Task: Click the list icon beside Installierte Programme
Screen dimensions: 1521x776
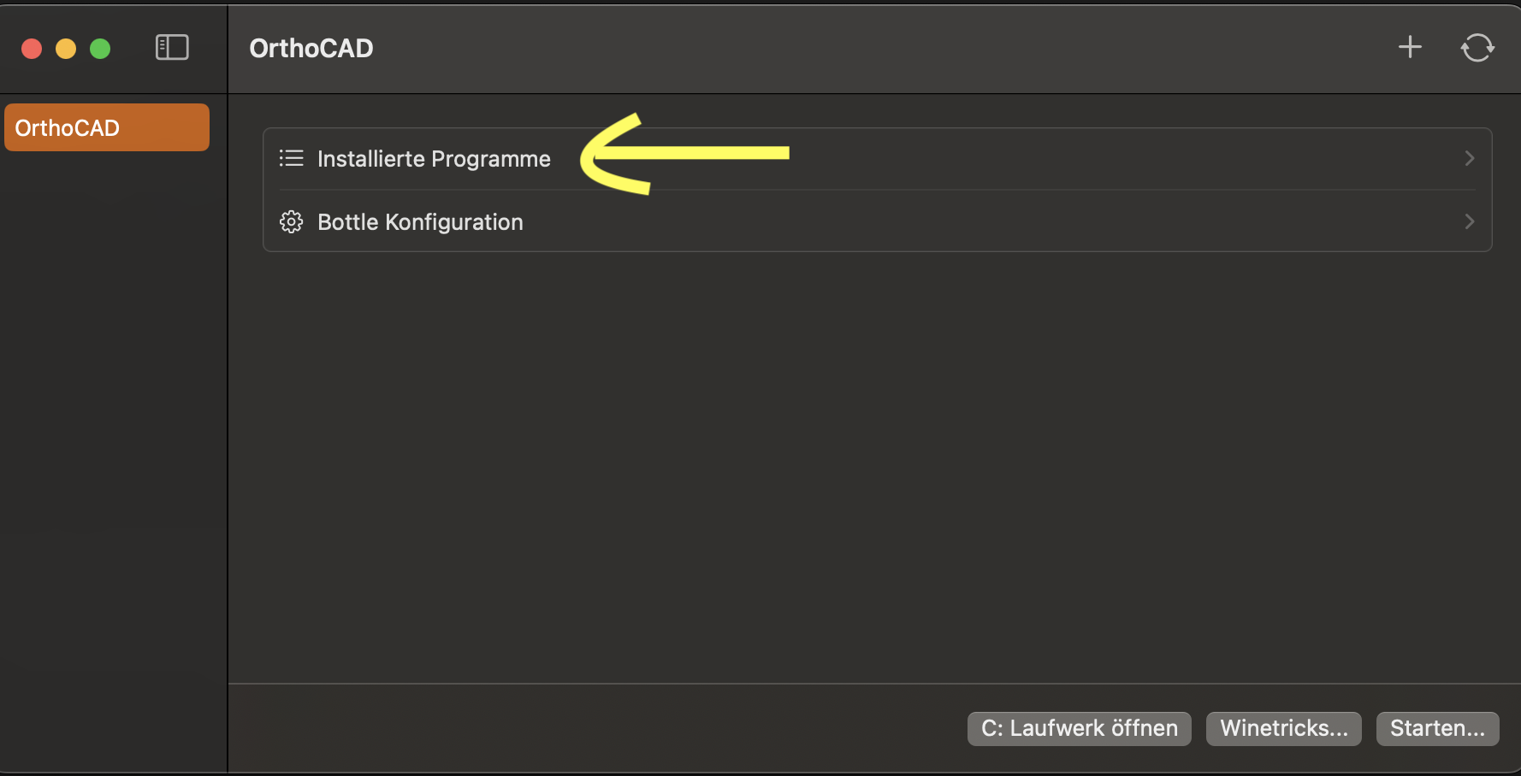Action: (291, 158)
